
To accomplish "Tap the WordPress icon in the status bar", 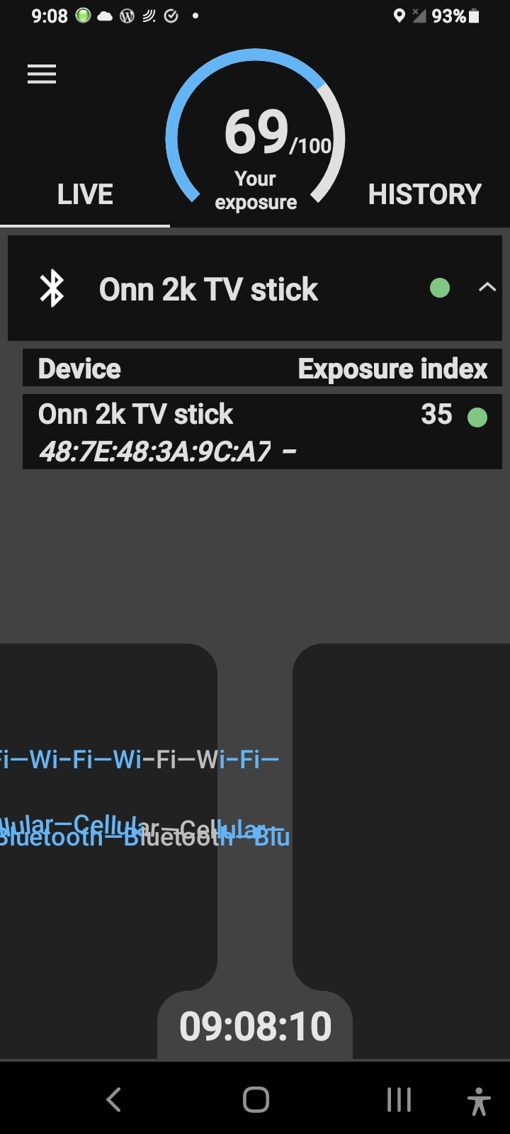I will coord(127,16).
